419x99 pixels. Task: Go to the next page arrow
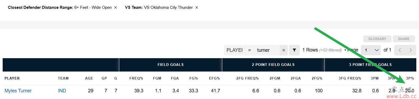(411, 50)
